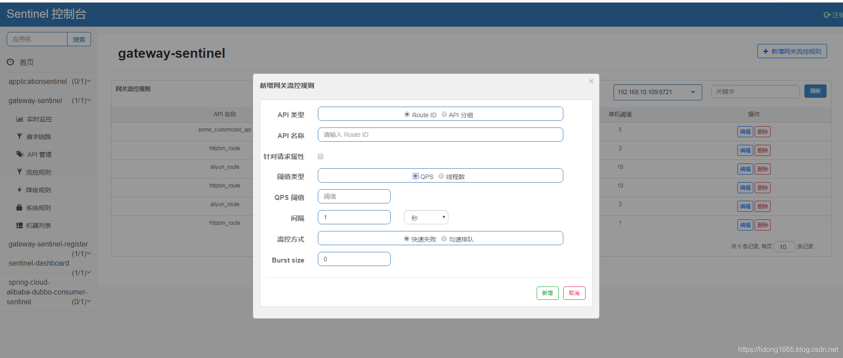The image size is (843, 358).
Task: Click 删除 in the some_customized_api row
Action: [x=763, y=132]
